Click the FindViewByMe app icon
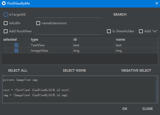The image size is (160, 115). 4,4
